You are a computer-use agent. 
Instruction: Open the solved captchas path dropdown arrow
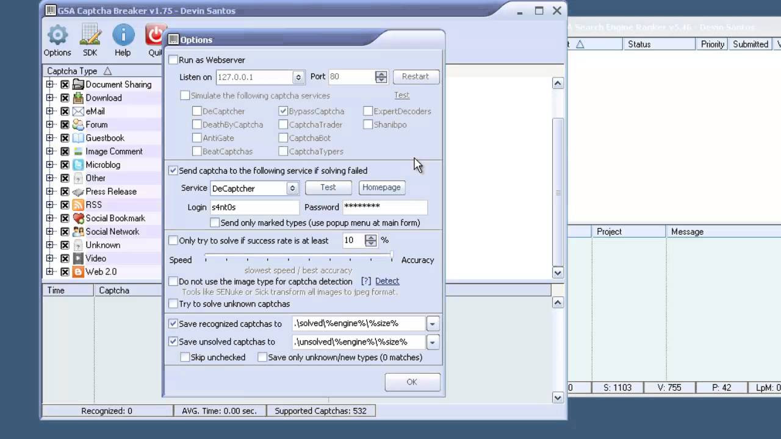click(432, 324)
